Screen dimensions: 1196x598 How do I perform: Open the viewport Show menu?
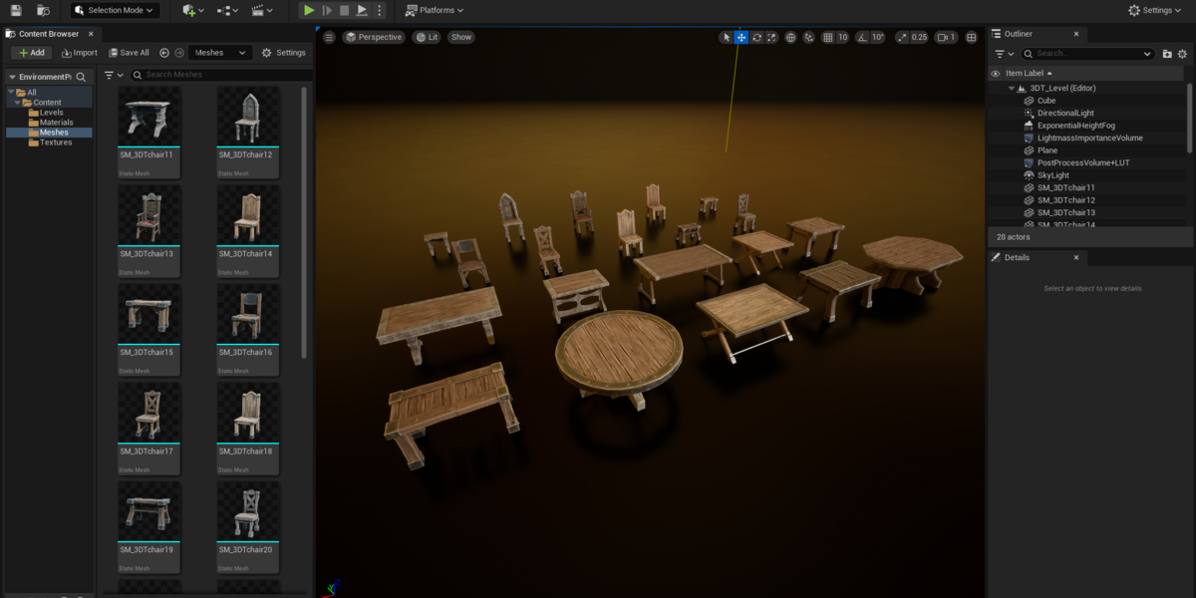tap(460, 37)
